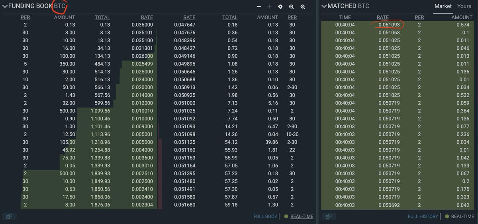478x224 pixels.
Task: Switch to the Market tab
Action: (x=443, y=6)
